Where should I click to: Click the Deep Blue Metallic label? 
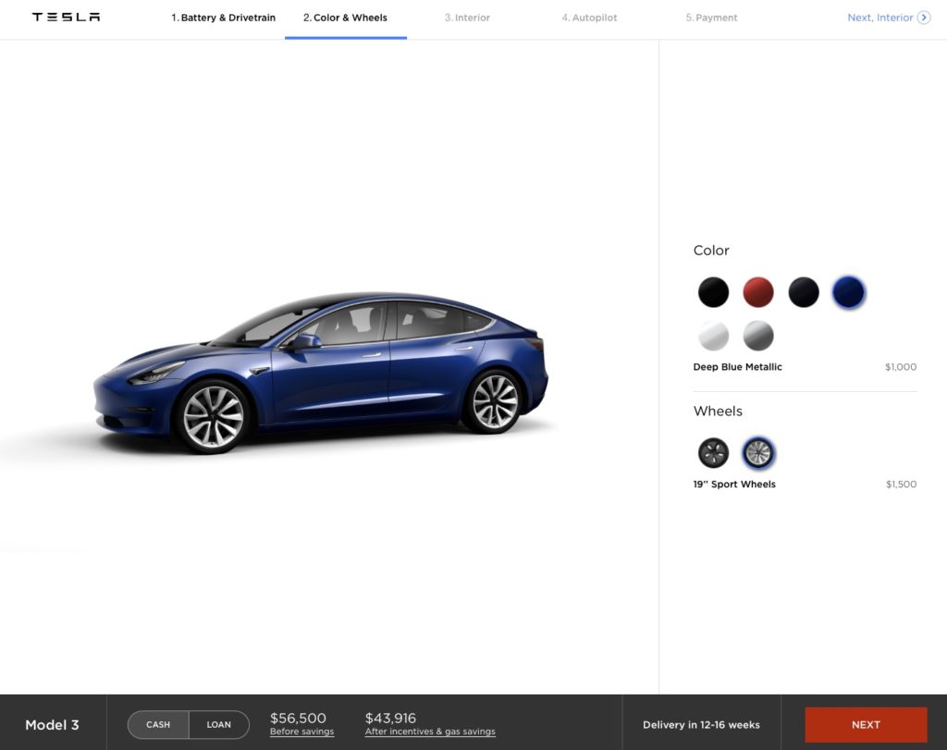point(737,366)
